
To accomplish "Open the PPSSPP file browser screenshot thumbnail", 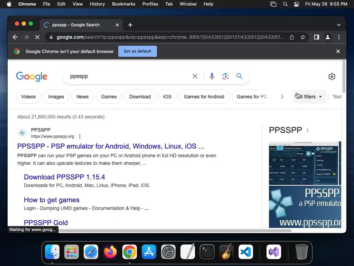I will 304,163.
